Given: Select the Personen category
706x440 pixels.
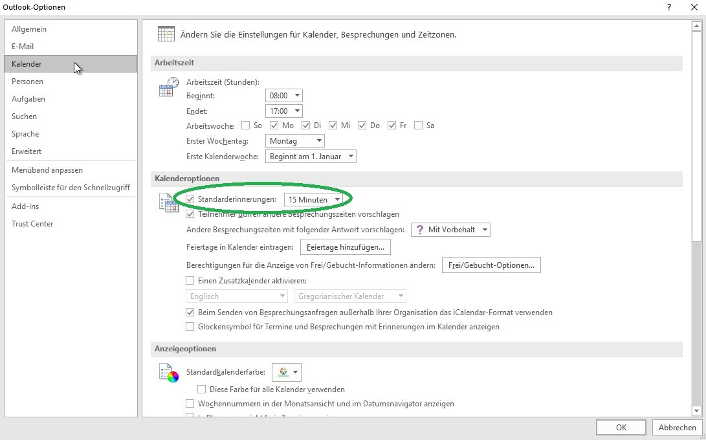Looking at the screenshot, I should tap(71, 82).
